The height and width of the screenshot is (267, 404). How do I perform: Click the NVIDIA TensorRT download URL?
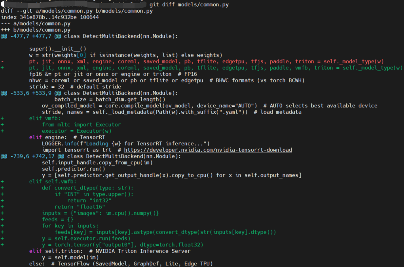208,150
